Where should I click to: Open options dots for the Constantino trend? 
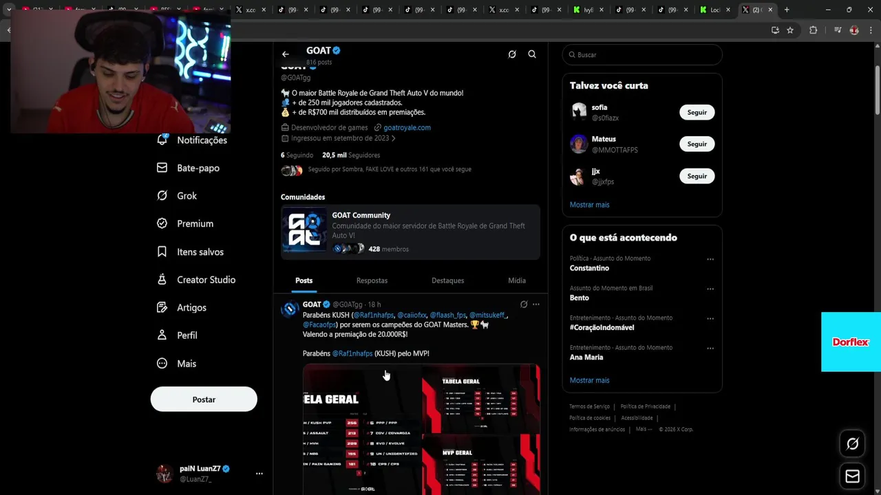(x=710, y=259)
